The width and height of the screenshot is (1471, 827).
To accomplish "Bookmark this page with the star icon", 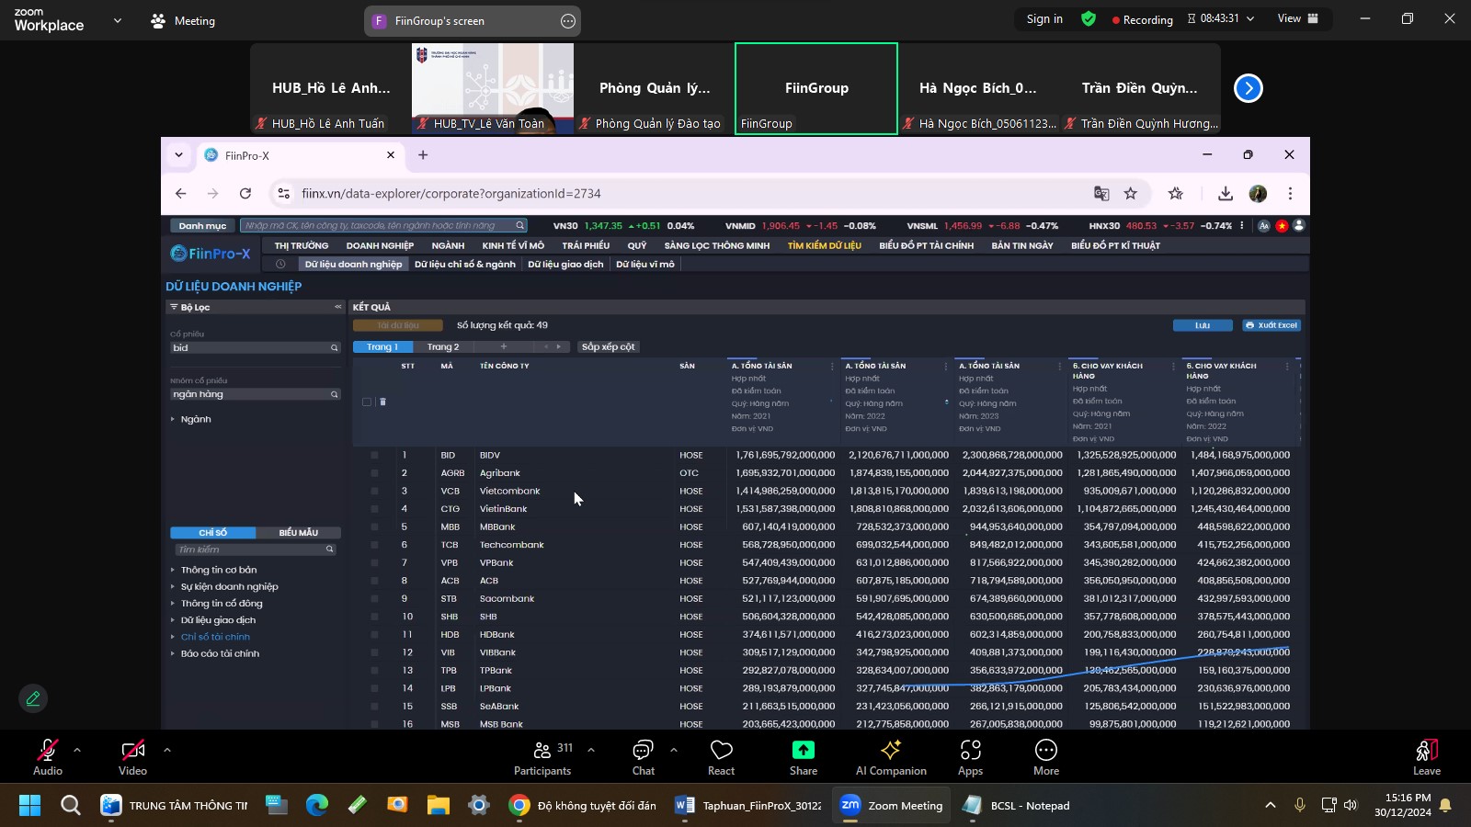I will 1131,193.
